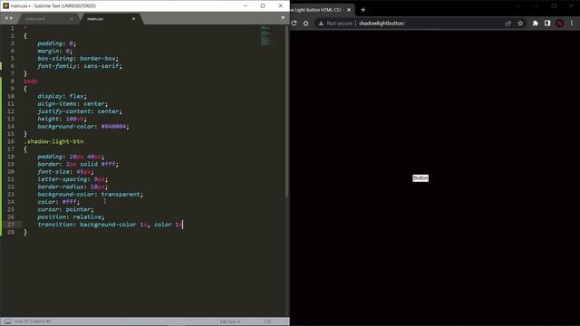Click 'justify-content' property on line 12

[x=64, y=111]
